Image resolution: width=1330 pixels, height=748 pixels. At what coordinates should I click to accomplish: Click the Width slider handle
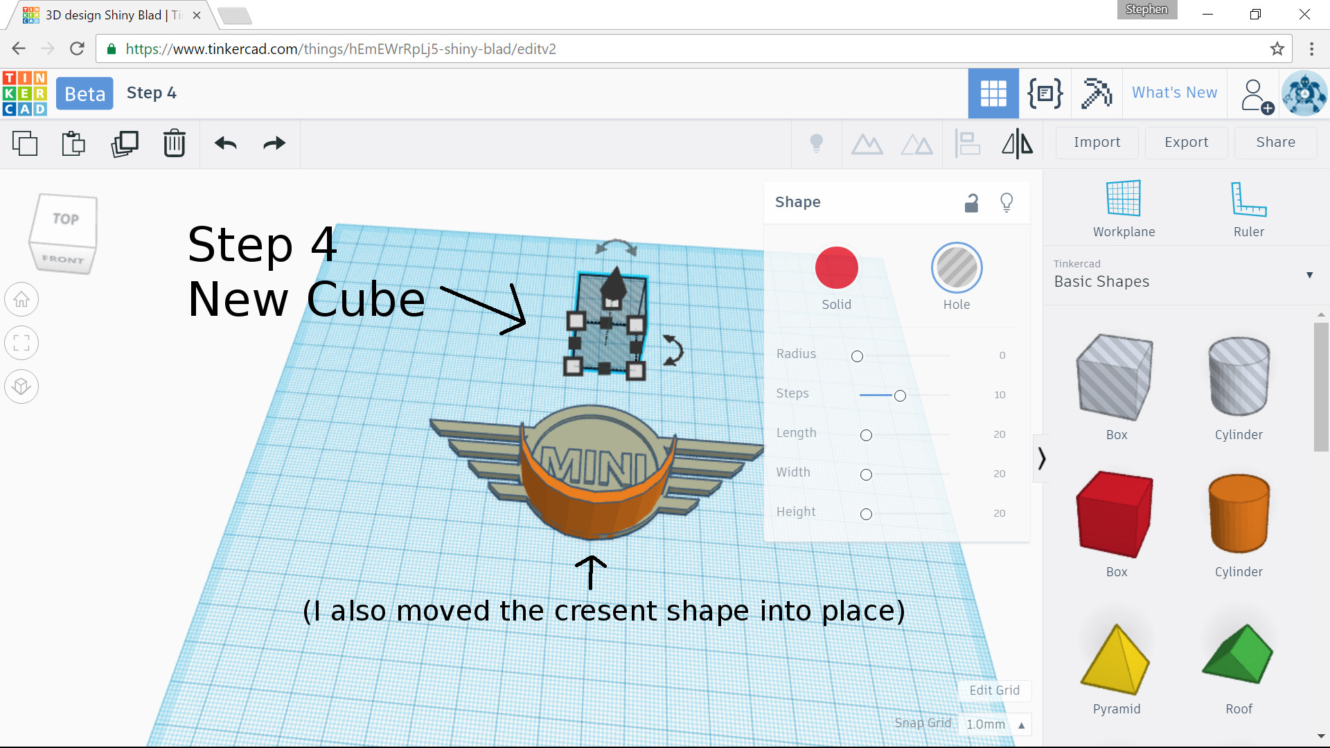click(x=866, y=474)
